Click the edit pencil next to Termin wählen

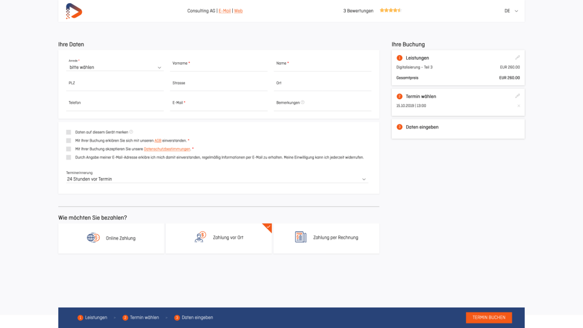click(x=517, y=96)
